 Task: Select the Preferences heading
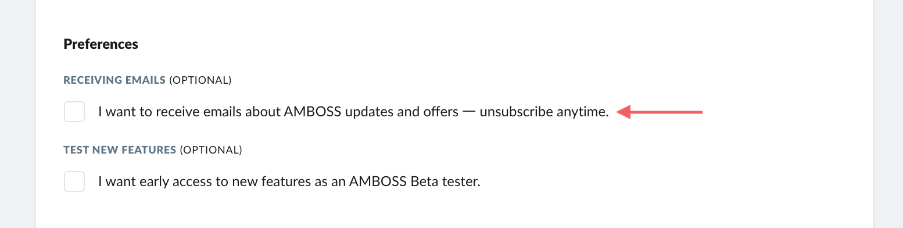pos(101,44)
